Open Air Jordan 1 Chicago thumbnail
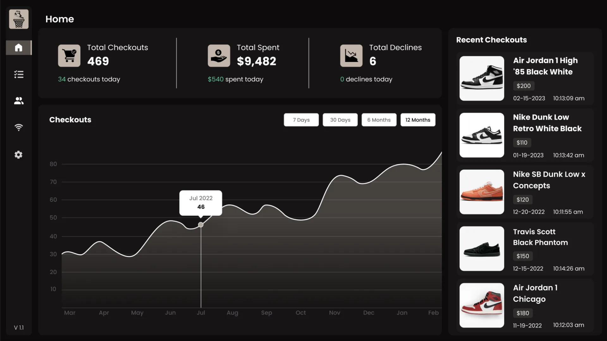Viewport: 607px width, 341px height. pos(482,305)
